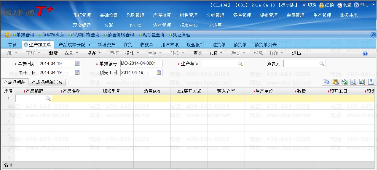Expand the 保存 dropdown arrow
This screenshot has height=170, width=378.
coord(100,53)
